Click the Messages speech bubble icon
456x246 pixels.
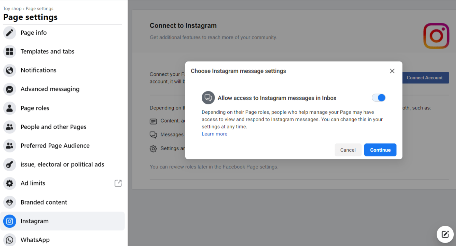[153, 135]
